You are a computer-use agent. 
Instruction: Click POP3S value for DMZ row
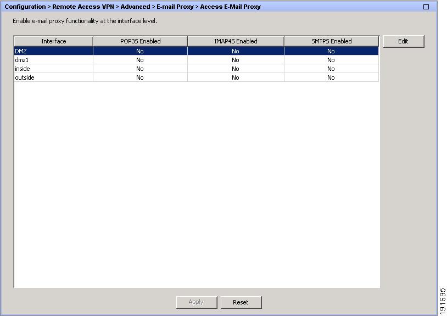click(140, 51)
